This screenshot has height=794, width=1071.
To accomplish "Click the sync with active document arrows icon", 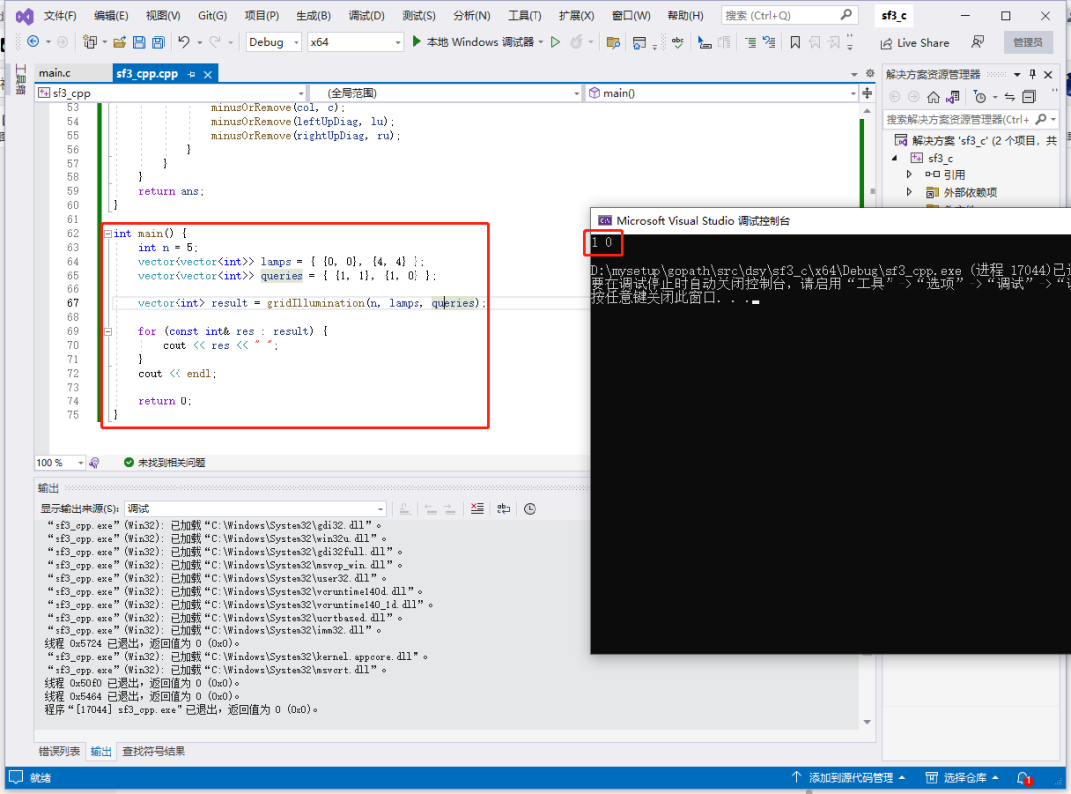I will [1010, 97].
